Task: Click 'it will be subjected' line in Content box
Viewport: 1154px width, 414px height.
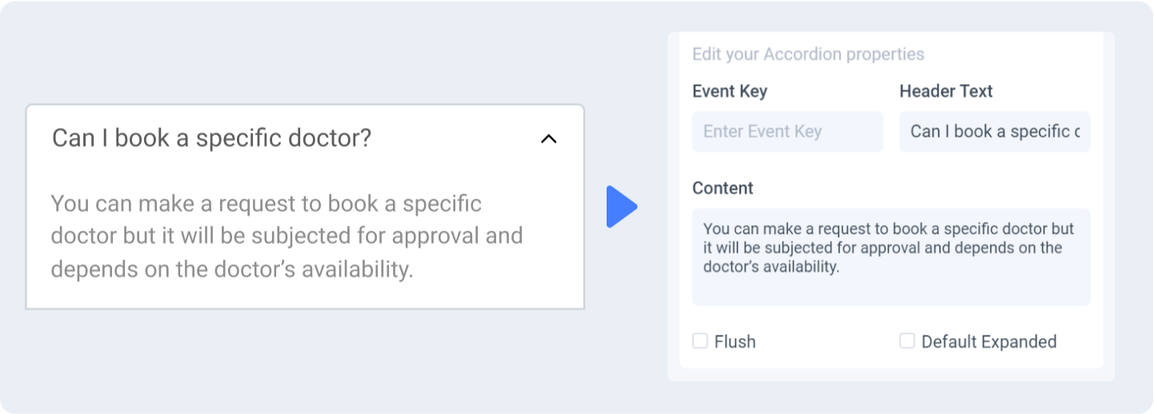Action: point(883,248)
